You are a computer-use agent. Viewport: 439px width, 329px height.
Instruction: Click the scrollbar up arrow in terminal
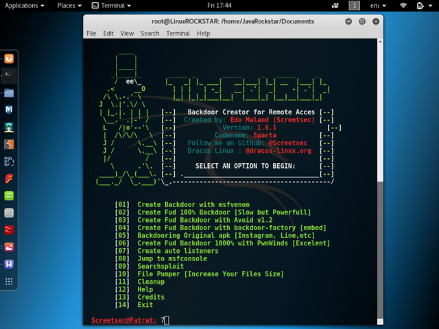click(x=380, y=42)
